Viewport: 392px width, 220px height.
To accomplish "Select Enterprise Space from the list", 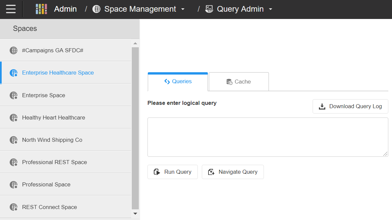I will [x=44, y=95].
